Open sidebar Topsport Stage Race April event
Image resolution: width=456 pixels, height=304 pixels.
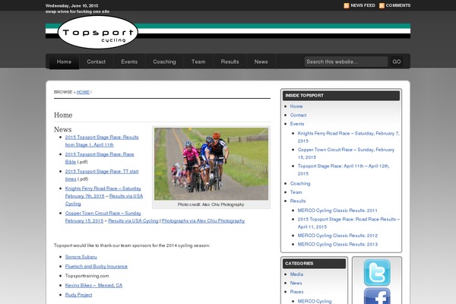point(344,170)
